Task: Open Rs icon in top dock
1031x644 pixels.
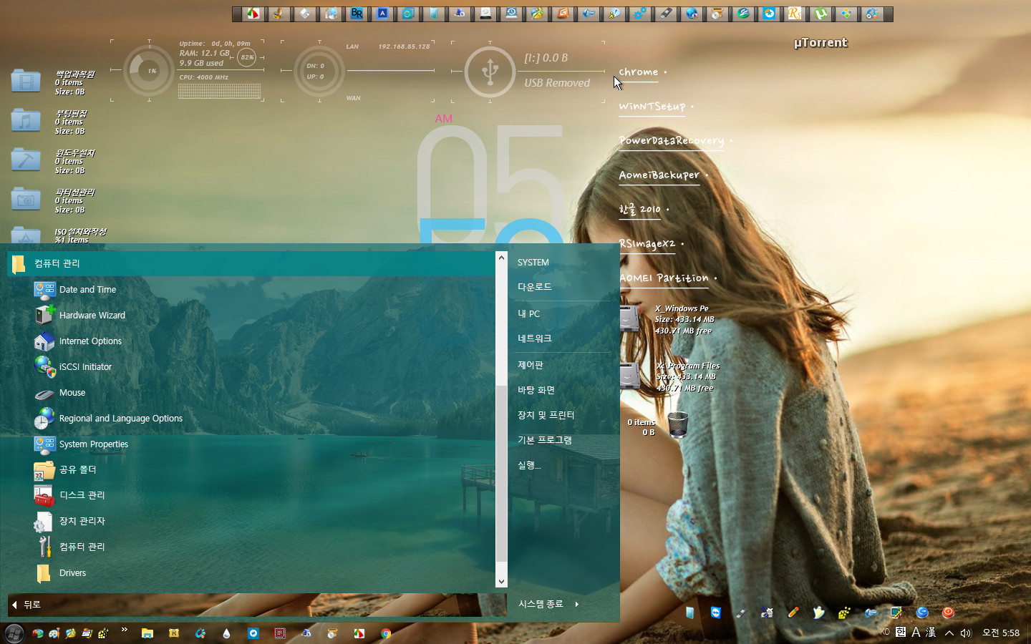Action: point(795,14)
